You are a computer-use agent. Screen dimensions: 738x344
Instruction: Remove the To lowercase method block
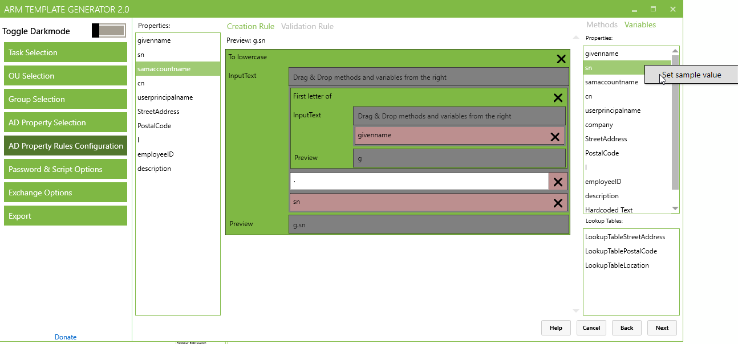[561, 59]
